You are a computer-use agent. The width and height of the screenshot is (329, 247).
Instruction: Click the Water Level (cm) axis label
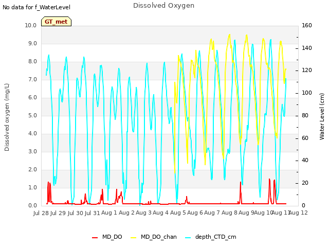[x=322, y=117]
